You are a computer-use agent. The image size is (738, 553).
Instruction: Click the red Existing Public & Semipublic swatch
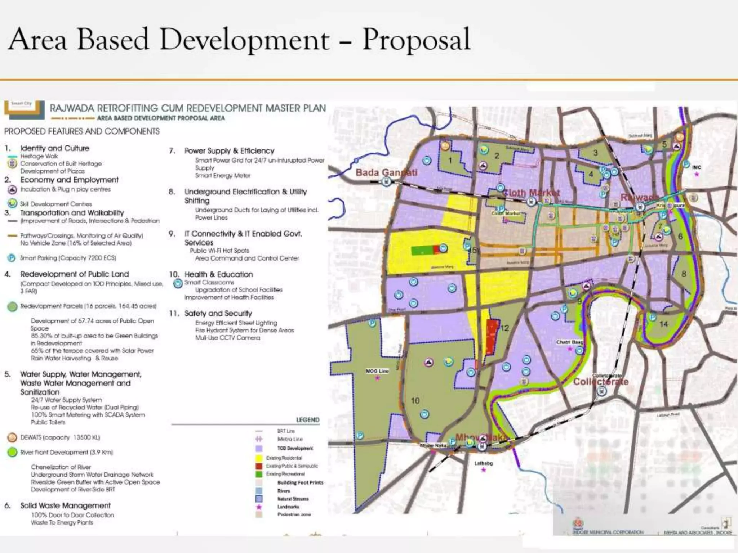[259, 466]
